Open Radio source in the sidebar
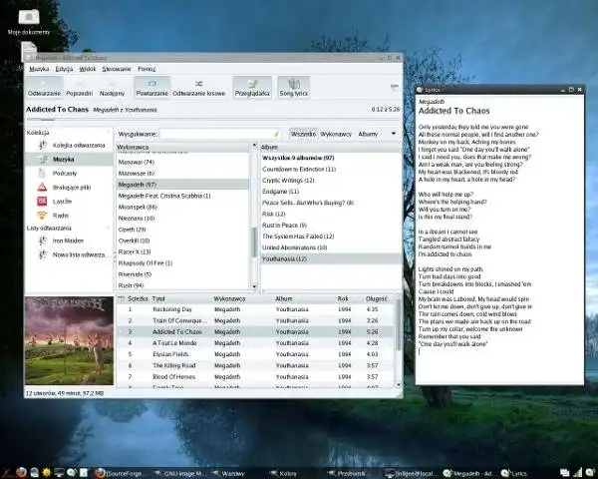598x479 pixels. click(x=70, y=216)
